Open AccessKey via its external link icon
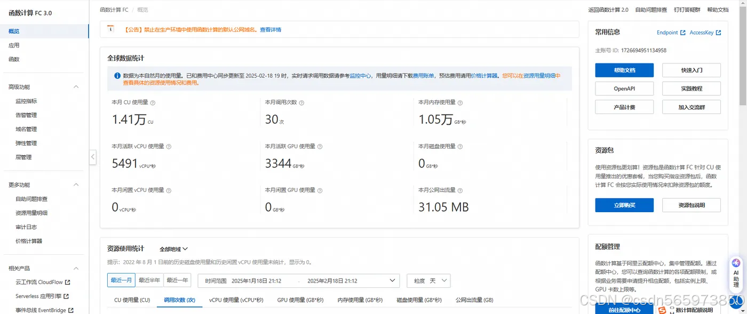The height and width of the screenshot is (314, 747). click(x=720, y=33)
